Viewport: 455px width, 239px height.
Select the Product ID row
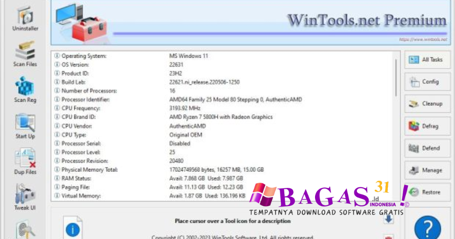pyautogui.click(x=223, y=73)
